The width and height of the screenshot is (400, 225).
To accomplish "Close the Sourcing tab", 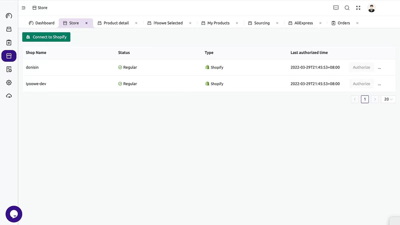I will 277,23.
